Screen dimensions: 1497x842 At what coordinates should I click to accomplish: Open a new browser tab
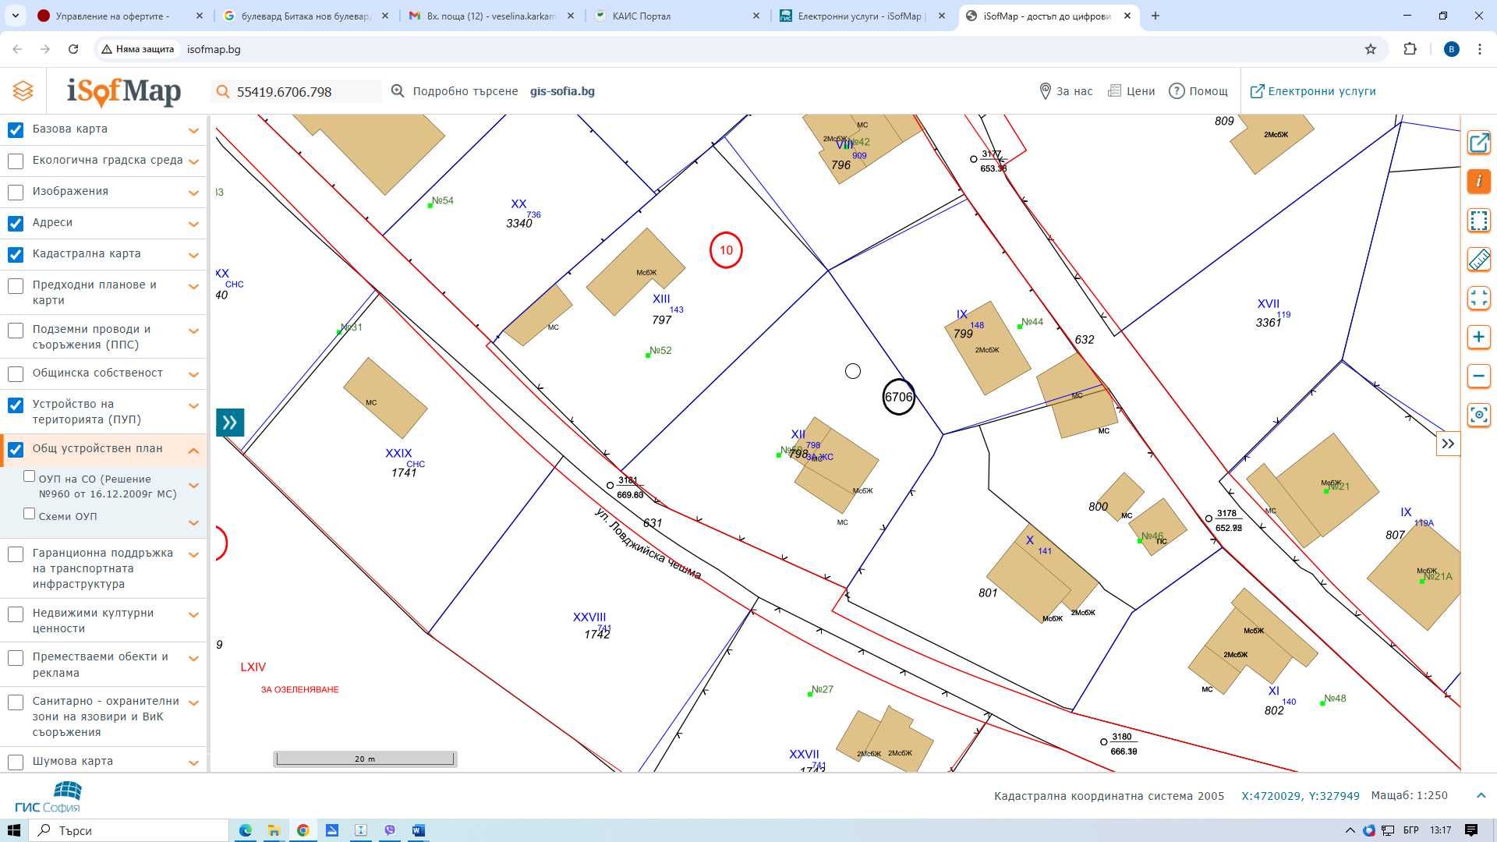(x=1155, y=16)
